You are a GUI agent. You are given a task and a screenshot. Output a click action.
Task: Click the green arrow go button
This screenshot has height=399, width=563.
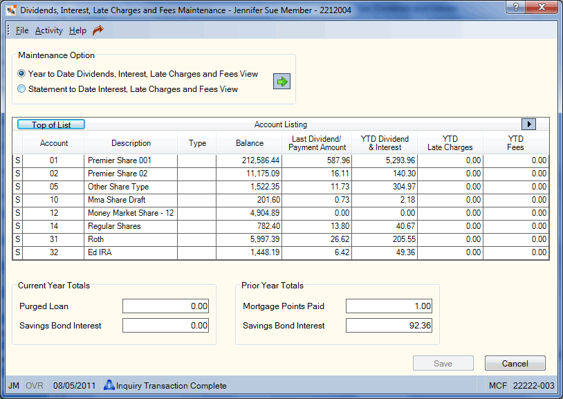(x=282, y=82)
